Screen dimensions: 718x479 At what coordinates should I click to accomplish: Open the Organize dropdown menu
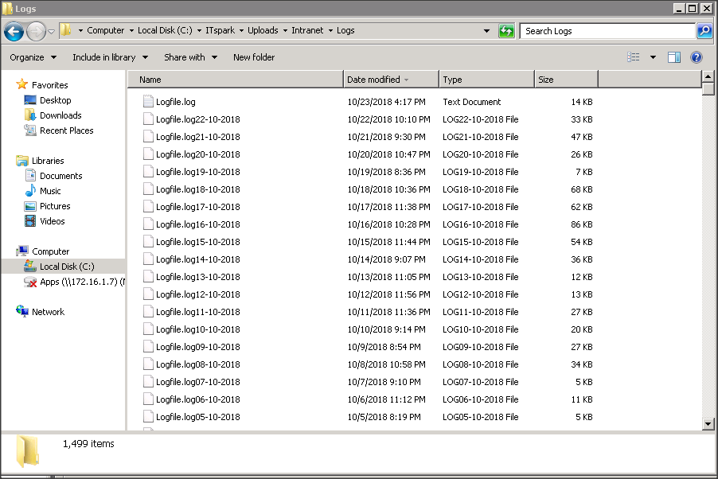point(33,57)
